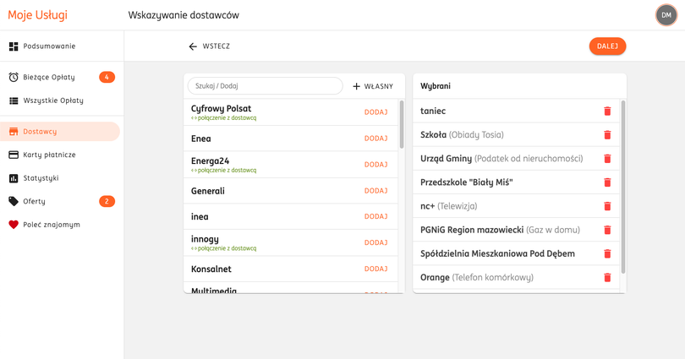Click the Własny add custom button
This screenshot has height=359, width=685.
click(373, 86)
